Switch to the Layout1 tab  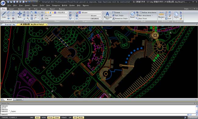(19, 100)
